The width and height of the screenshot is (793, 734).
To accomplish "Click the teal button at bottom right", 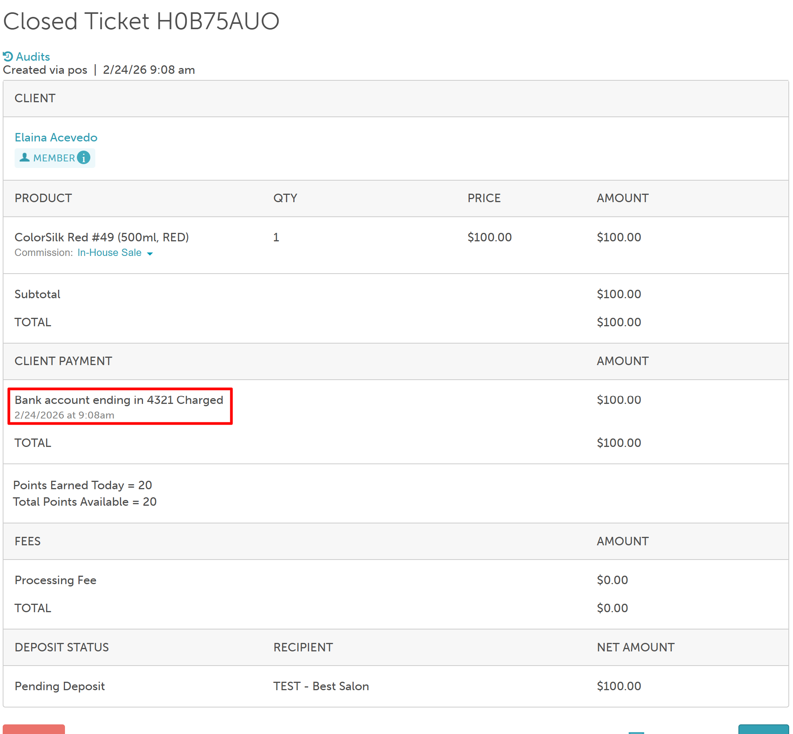I will point(763,729).
